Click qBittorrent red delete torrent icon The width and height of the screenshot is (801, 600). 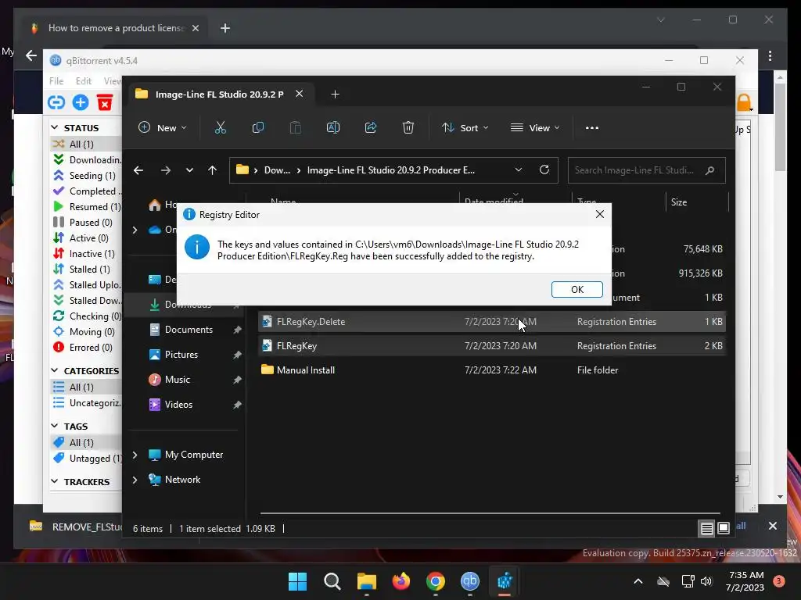coord(105,102)
